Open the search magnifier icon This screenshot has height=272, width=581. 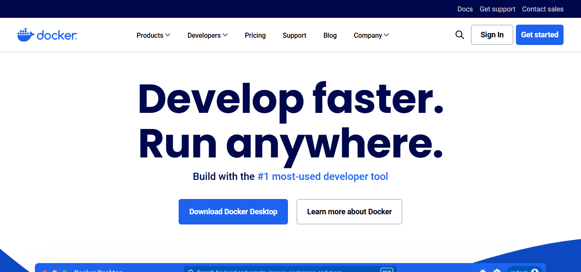tap(459, 35)
